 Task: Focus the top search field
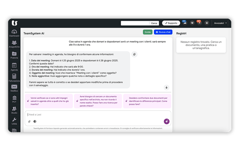tap(135, 23)
